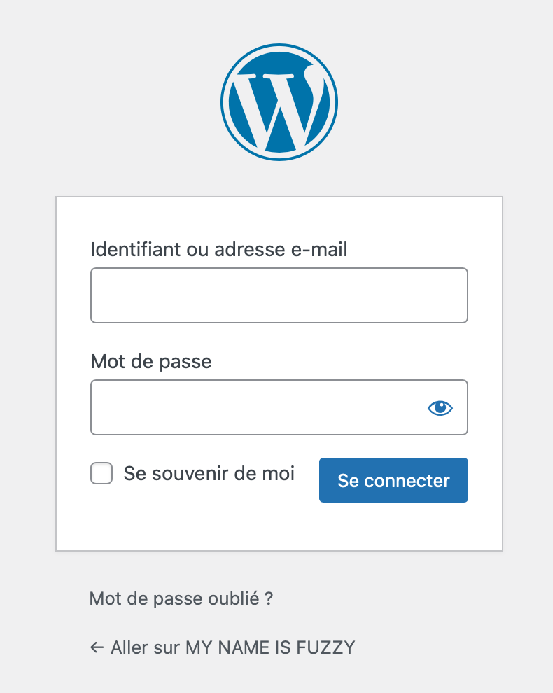Enable the remember me option box
The width and height of the screenshot is (553, 693).
click(x=101, y=474)
